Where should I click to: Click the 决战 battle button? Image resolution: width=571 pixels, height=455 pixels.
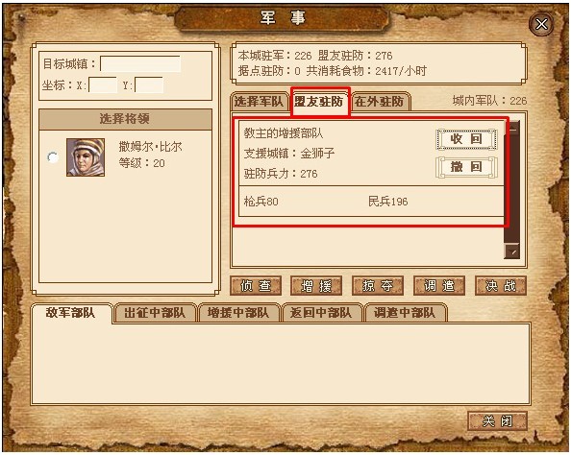pos(501,285)
